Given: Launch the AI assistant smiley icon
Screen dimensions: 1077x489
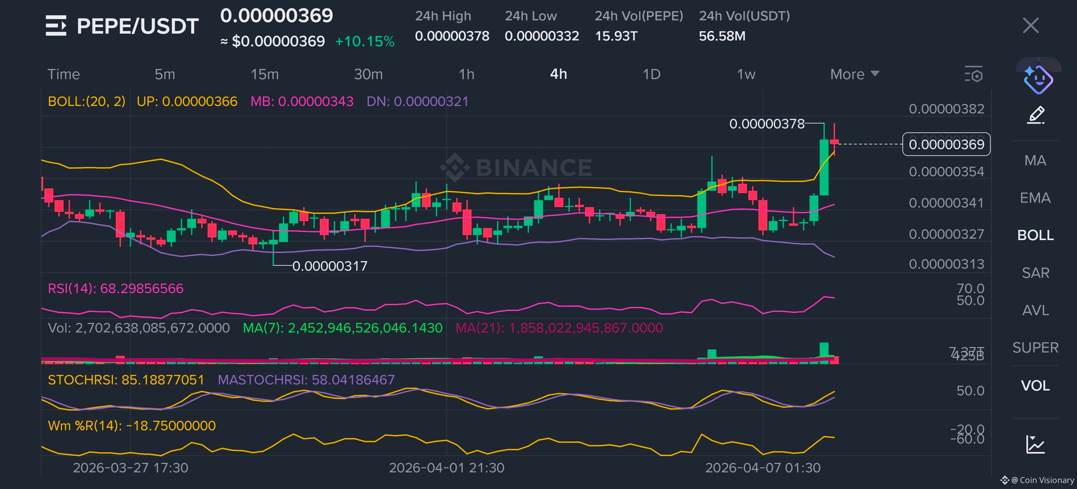Looking at the screenshot, I should [x=1038, y=79].
